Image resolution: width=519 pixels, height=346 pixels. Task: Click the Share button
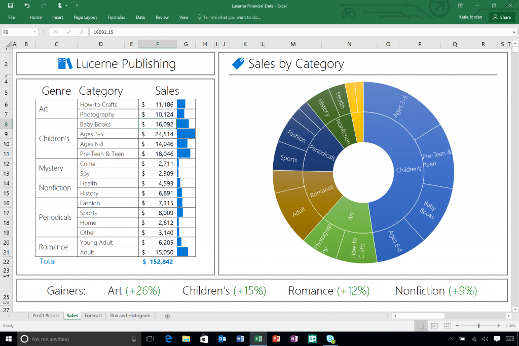pos(502,17)
